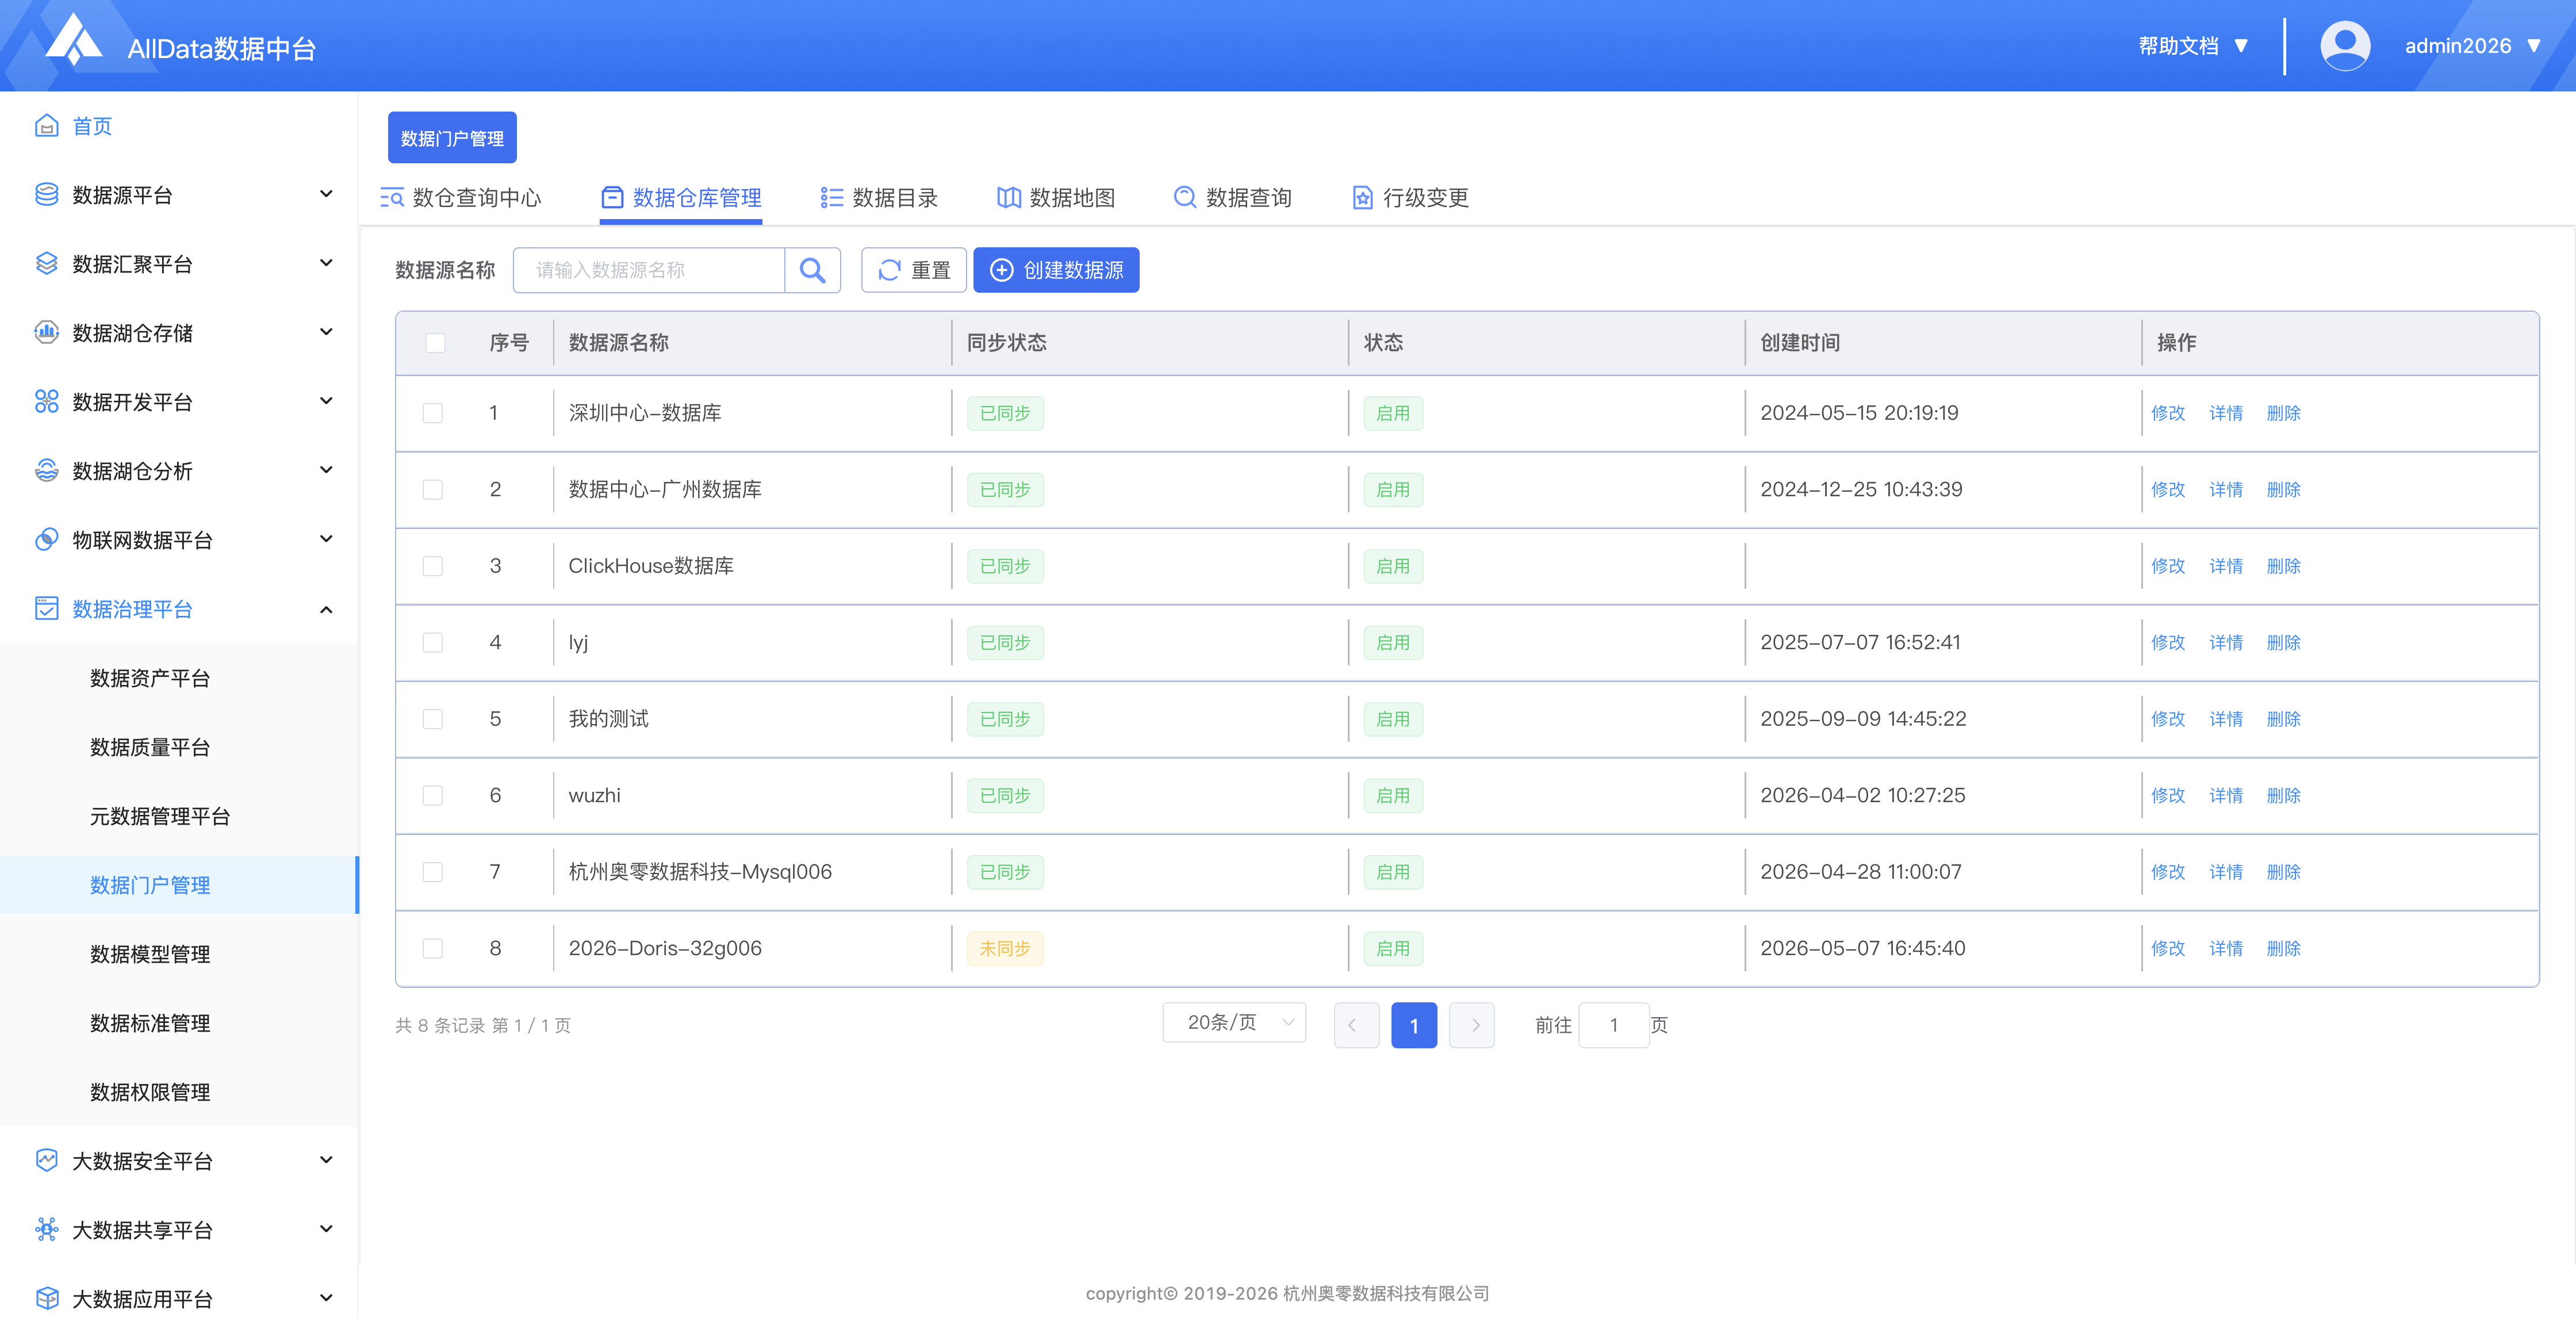Click the 未同步 status tag

[1005, 948]
